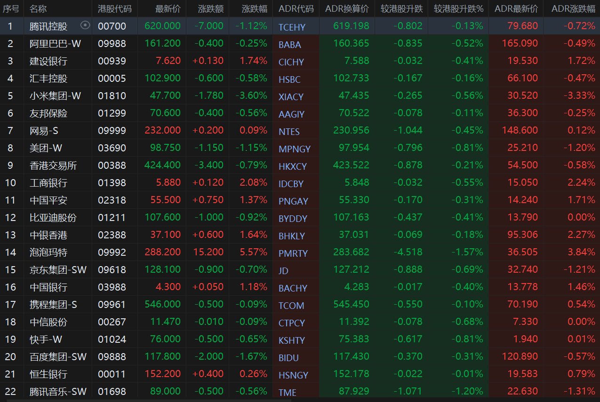The image size is (600, 402).
Task: Select the 香港交易所 stock name
Action: 53,166
